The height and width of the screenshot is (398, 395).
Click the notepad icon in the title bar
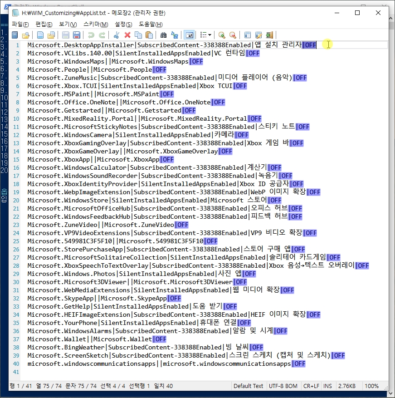(x=16, y=13)
